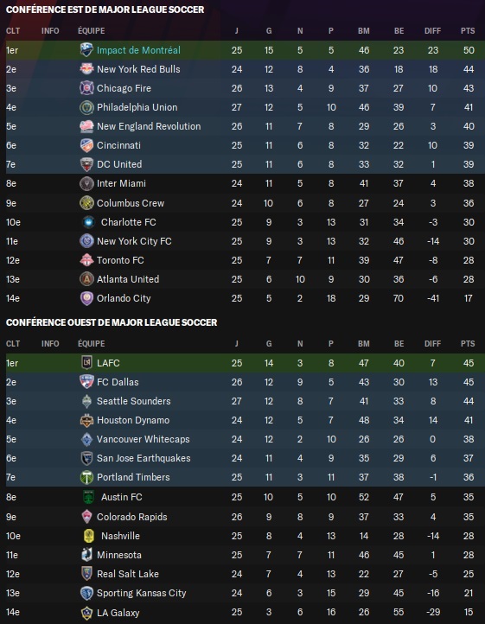485x624 pixels.
Task: Sort Eastern conference by PTS column
Action: (x=468, y=30)
